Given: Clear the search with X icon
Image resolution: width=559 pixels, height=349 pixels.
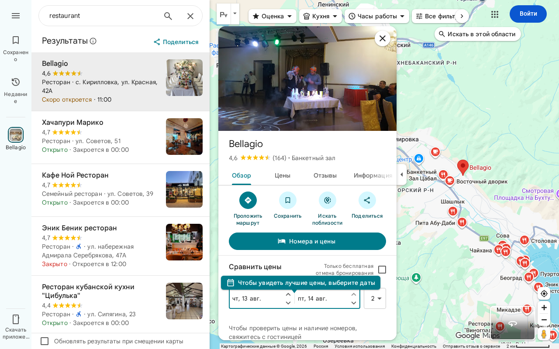Looking at the screenshot, I should click(190, 16).
